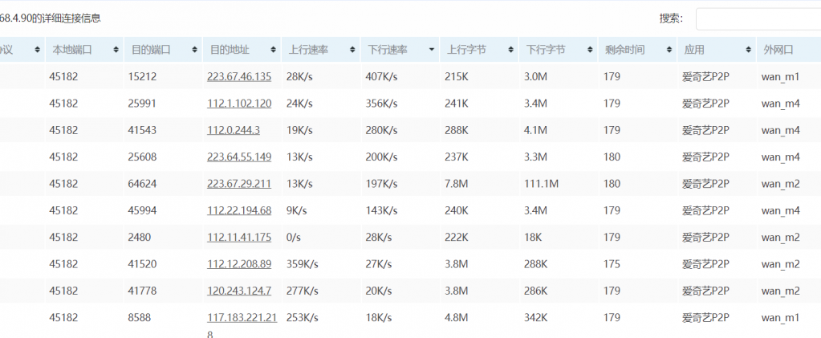Click the 上行速率 header label
821x338 pixels.
click(308, 50)
